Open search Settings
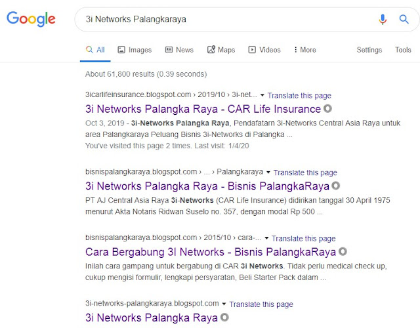 [x=369, y=50]
